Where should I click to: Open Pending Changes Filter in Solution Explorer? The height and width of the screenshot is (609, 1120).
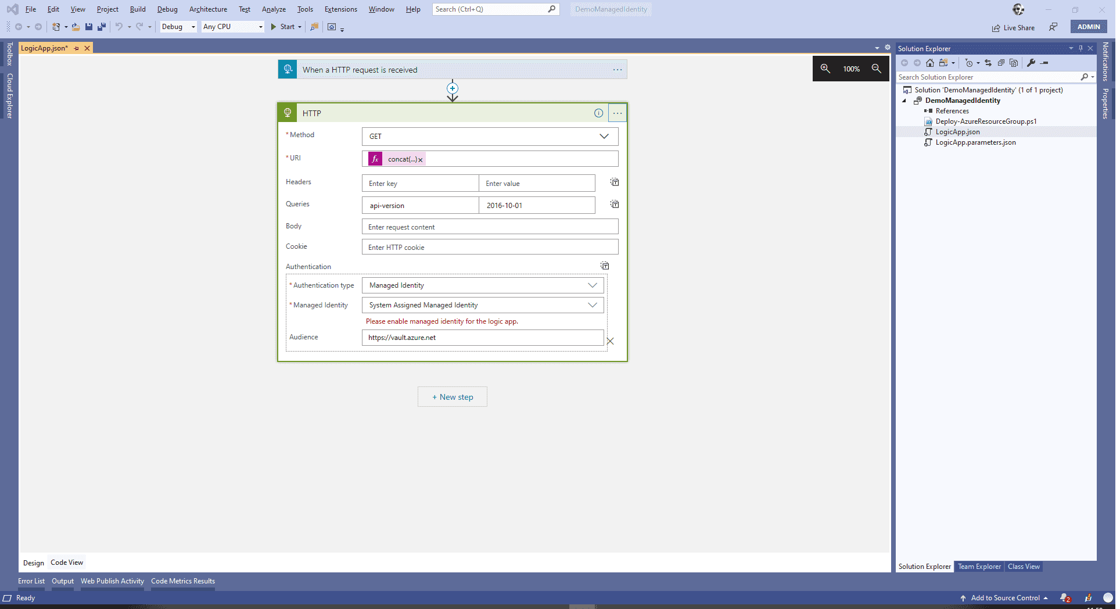point(968,63)
